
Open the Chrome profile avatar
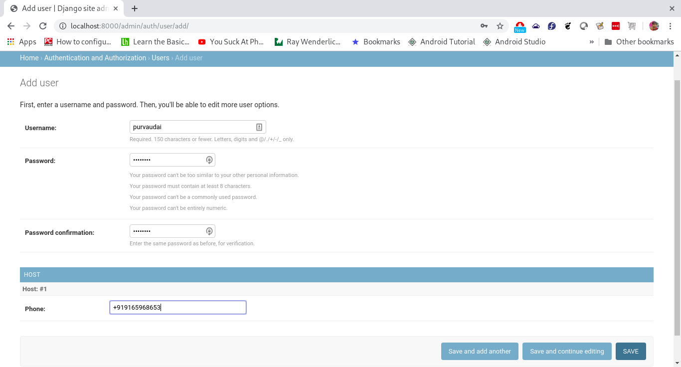click(654, 26)
